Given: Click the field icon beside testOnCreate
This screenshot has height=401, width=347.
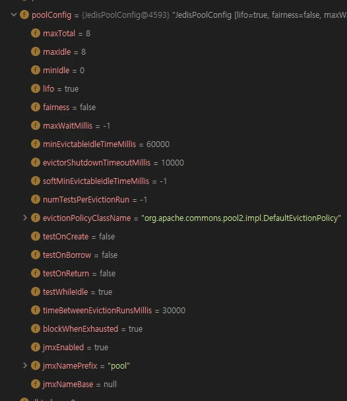Looking at the screenshot, I should (x=36, y=236).
